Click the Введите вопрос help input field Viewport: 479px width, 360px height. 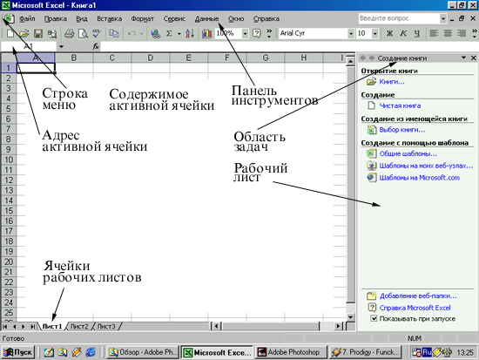coord(399,18)
